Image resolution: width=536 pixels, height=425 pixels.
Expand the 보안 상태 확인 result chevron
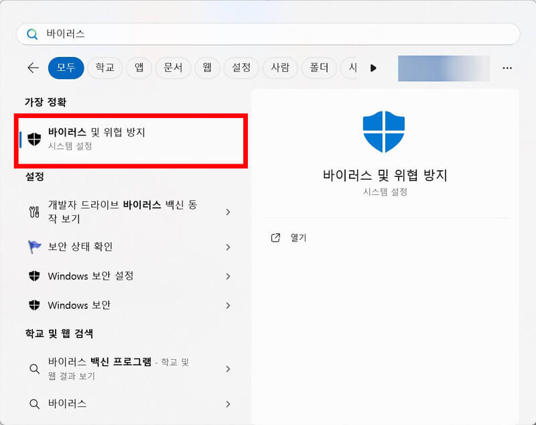click(228, 247)
